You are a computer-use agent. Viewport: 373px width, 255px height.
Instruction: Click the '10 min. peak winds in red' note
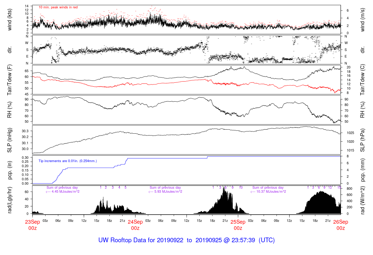click(x=58, y=7)
